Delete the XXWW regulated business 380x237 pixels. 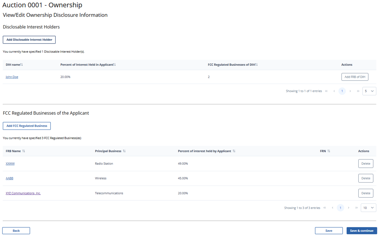tap(366, 164)
